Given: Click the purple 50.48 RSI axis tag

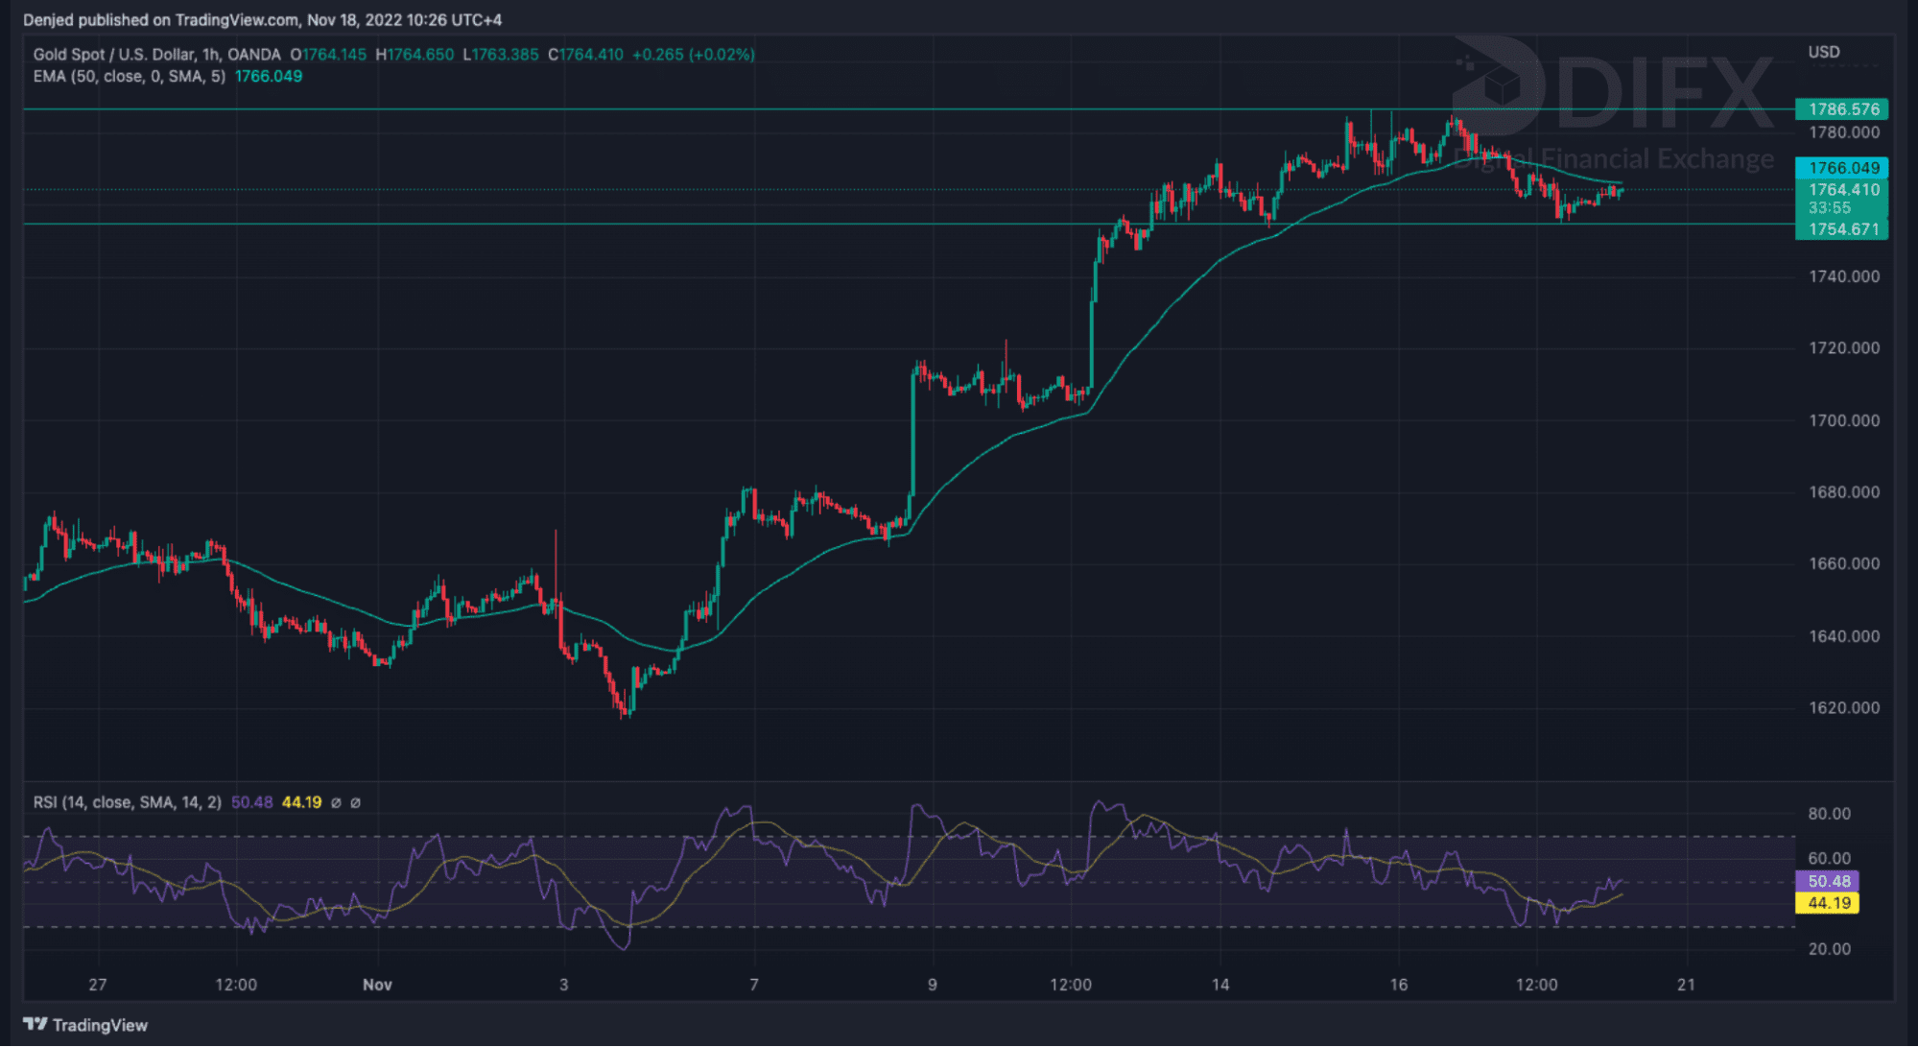Looking at the screenshot, I should click(1828, 881).
